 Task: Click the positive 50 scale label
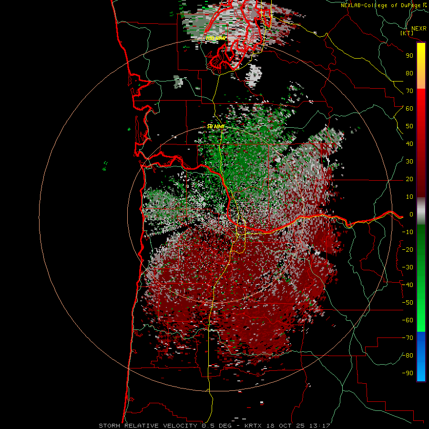click(x=409, y=126)
